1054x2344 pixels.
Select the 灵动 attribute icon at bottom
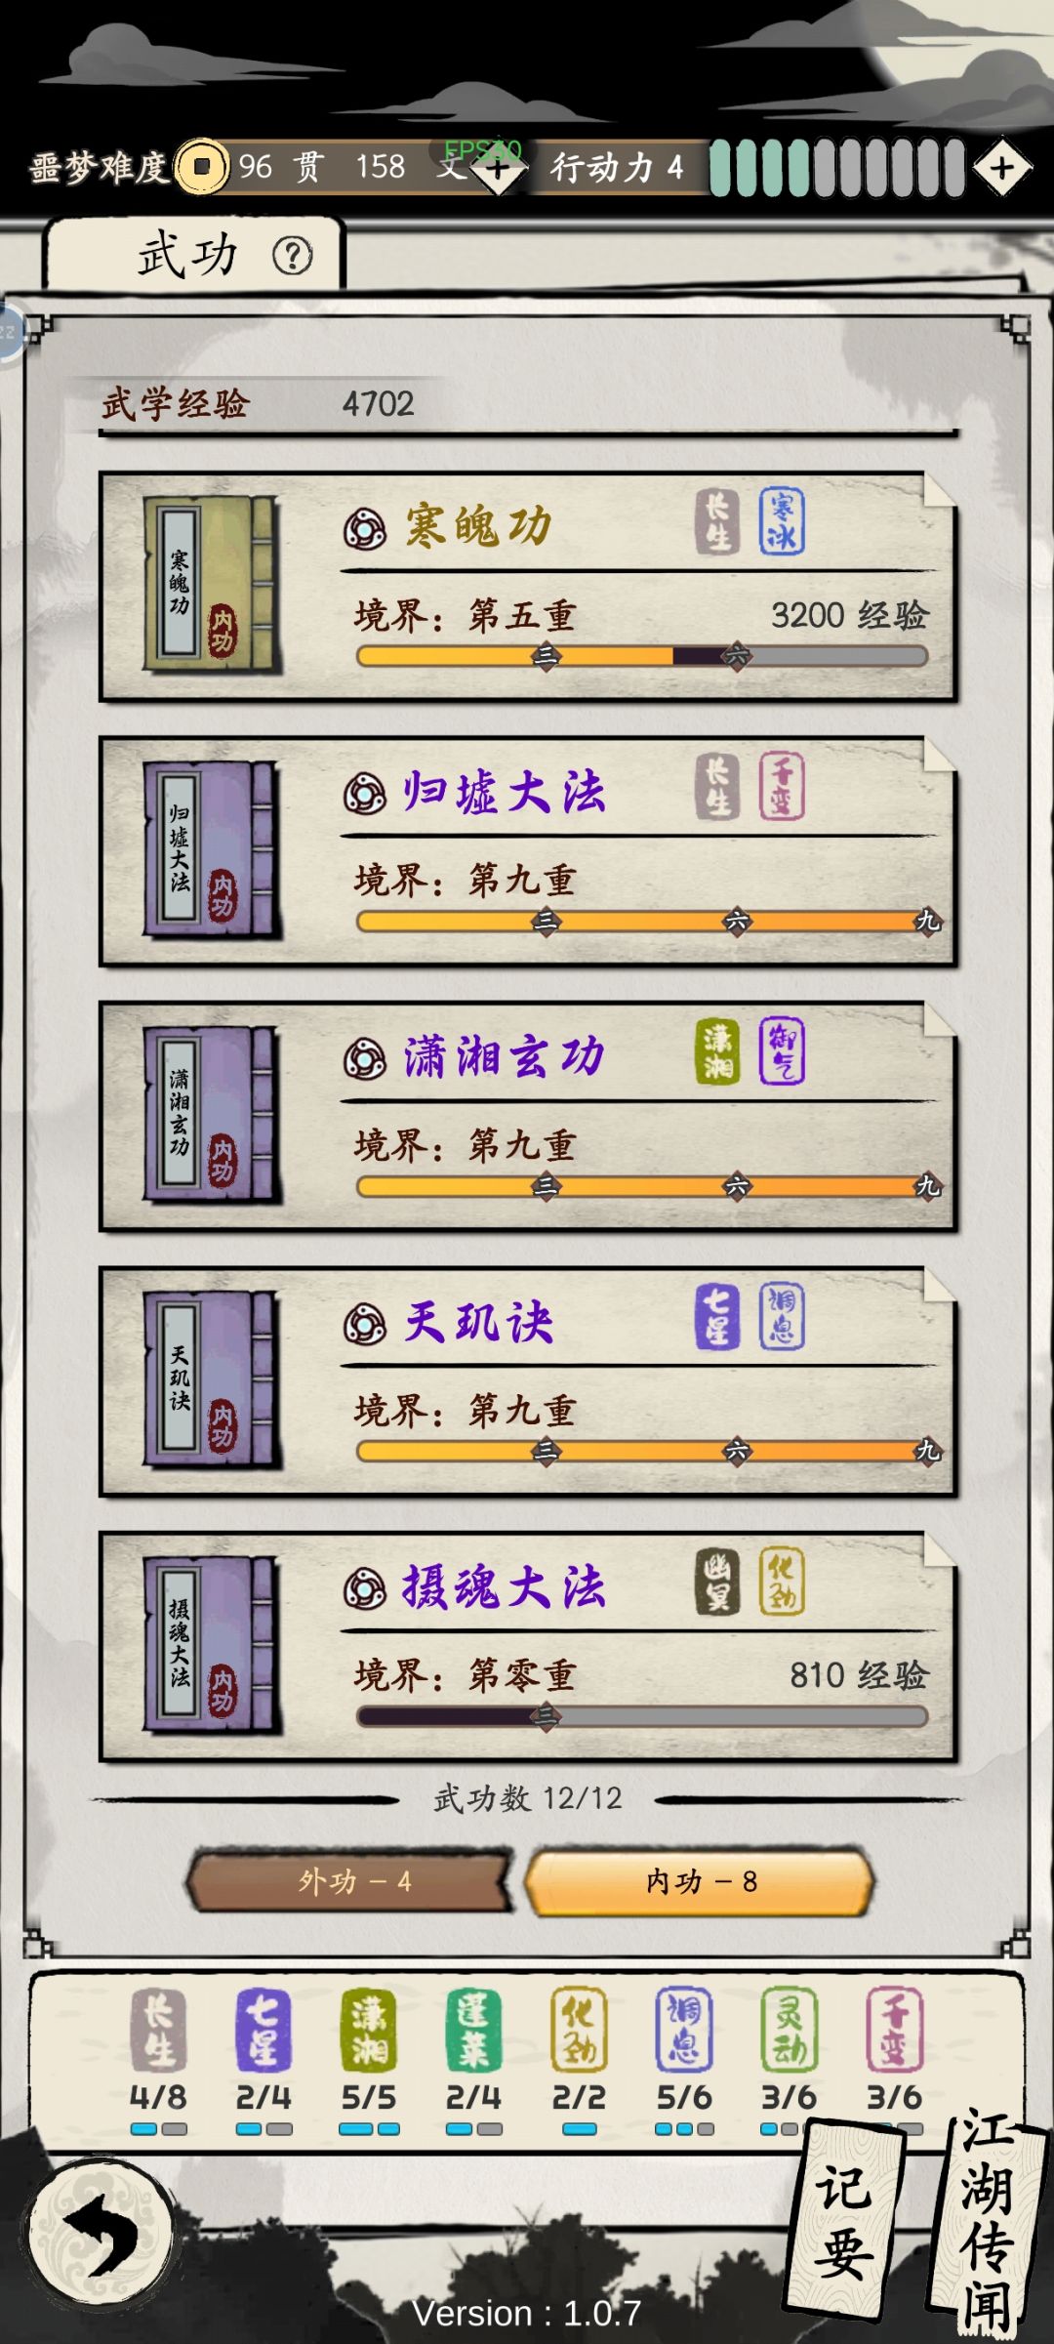point(789,2031)
